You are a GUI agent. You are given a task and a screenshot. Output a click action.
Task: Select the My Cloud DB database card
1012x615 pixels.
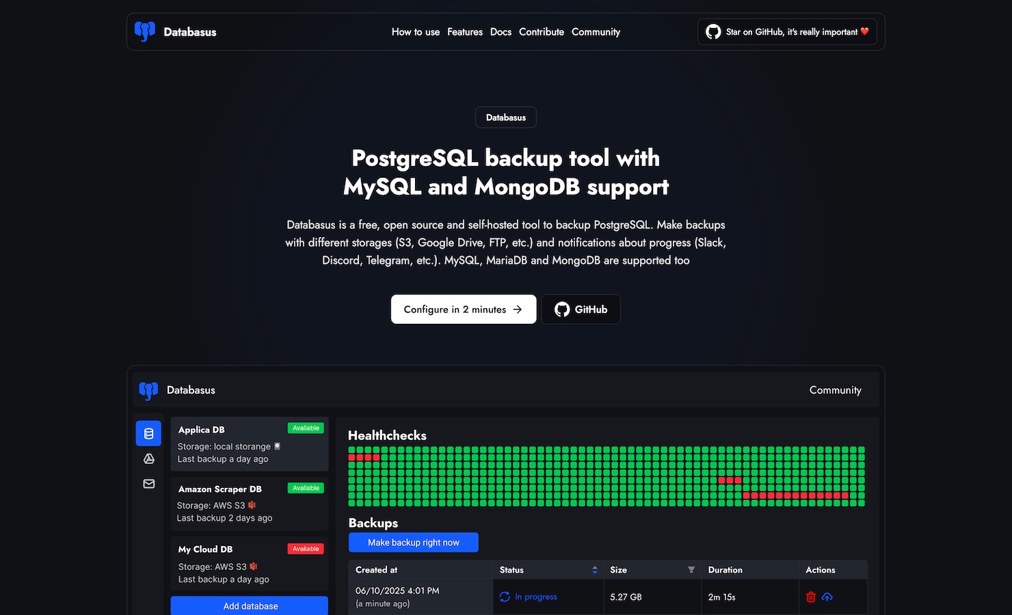(249, 564)
